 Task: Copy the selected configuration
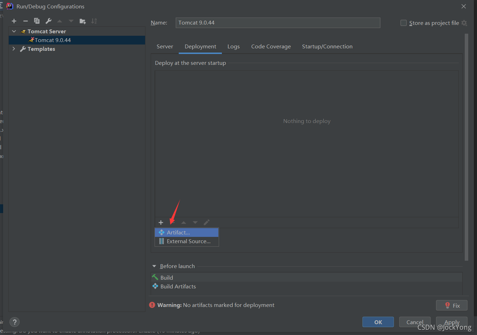[37, 21]
